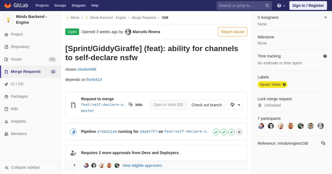Click the approvals user-check icon
Screen dimensions: 332x174
point(73,153)
